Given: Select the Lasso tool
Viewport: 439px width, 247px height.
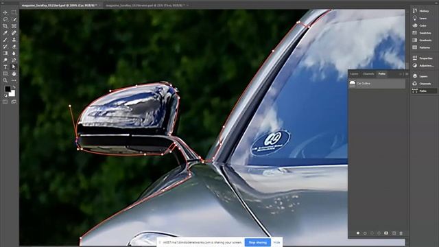Looking at the screenshot, I should 5,19.
